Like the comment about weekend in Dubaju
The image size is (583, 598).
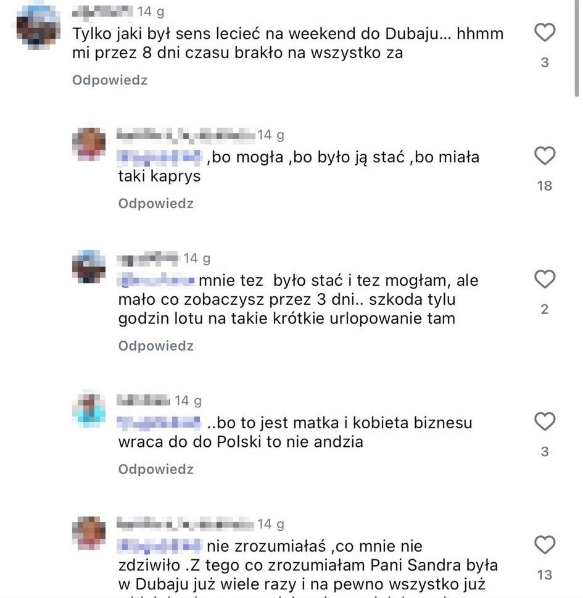click(544, 33)
